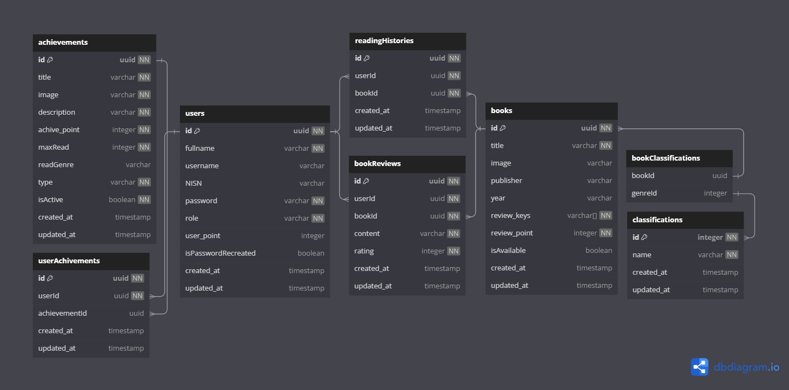Click the key icon in readingHistories id field

365,58
